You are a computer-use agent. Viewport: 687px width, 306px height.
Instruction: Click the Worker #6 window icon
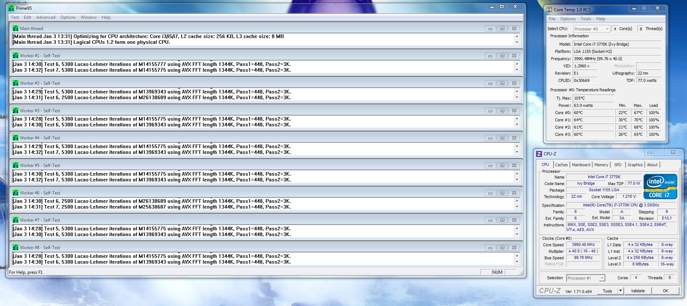point(16,193)
